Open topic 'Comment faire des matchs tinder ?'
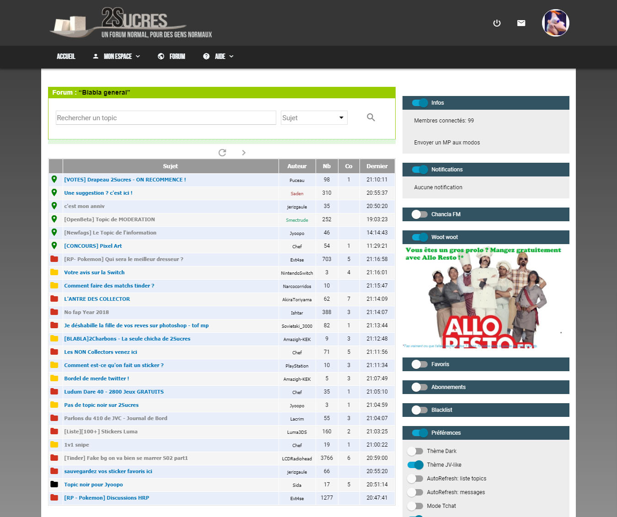Screen dimensions: 617x517 tap(109, 286)
